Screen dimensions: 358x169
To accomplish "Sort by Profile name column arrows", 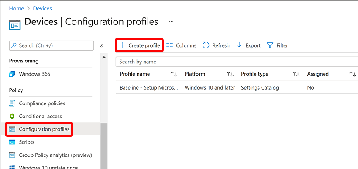I will (174, 74).
